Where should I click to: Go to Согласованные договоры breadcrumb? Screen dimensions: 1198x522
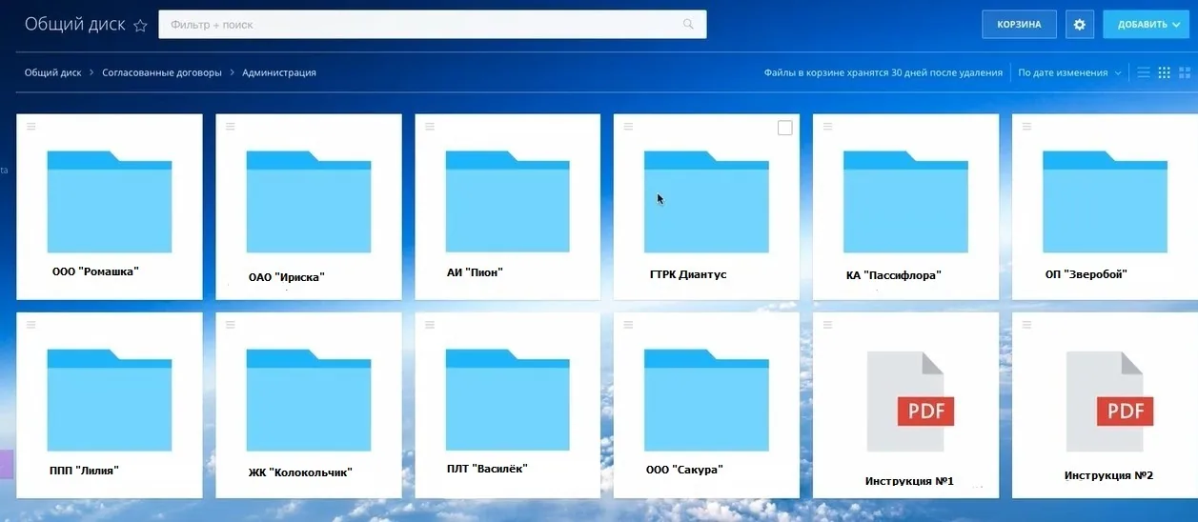click(x=162, y=72)
